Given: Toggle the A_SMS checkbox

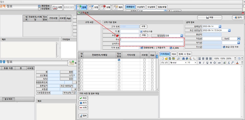Looking at the screenshot, I should coord(170,48).
